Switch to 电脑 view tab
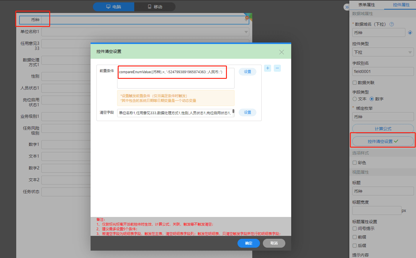This screenshot has width=416, height=258. point(114,7)
